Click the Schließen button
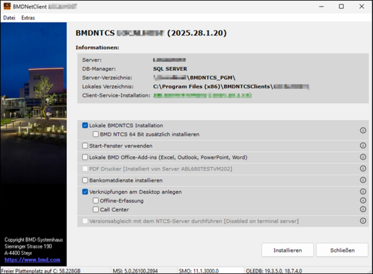 (x=342, y=250)
